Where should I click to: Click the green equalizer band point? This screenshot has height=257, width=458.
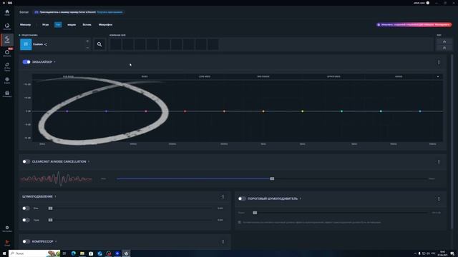pos(341,111)
